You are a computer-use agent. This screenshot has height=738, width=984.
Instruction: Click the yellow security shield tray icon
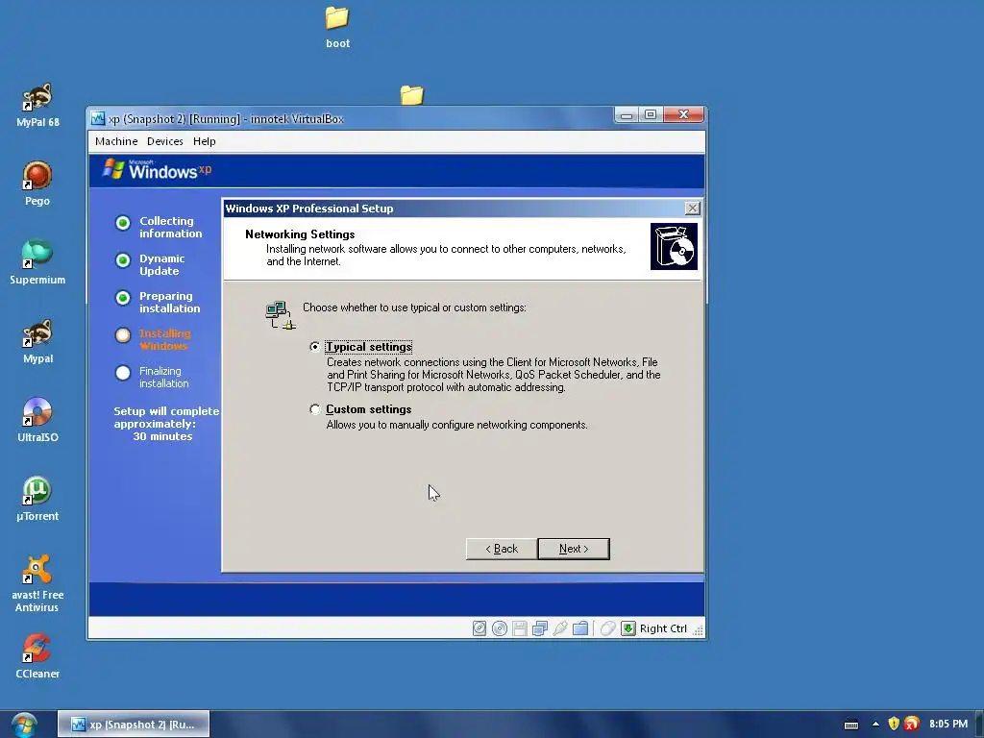pyautogui.click(x=894, y=725)
